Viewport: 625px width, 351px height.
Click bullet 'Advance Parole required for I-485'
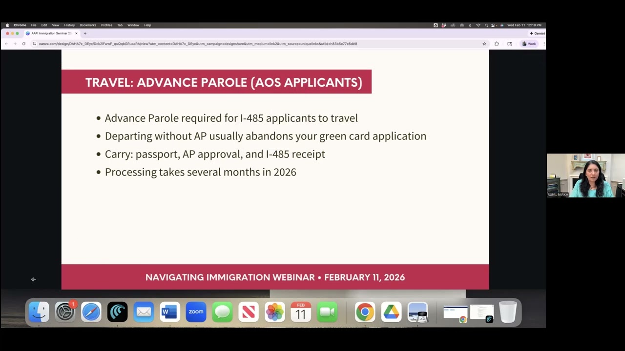231,118
